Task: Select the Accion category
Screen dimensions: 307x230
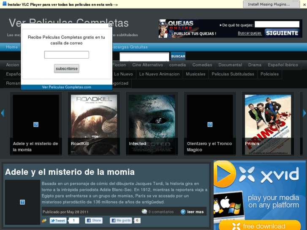Action: coord(13,65)
